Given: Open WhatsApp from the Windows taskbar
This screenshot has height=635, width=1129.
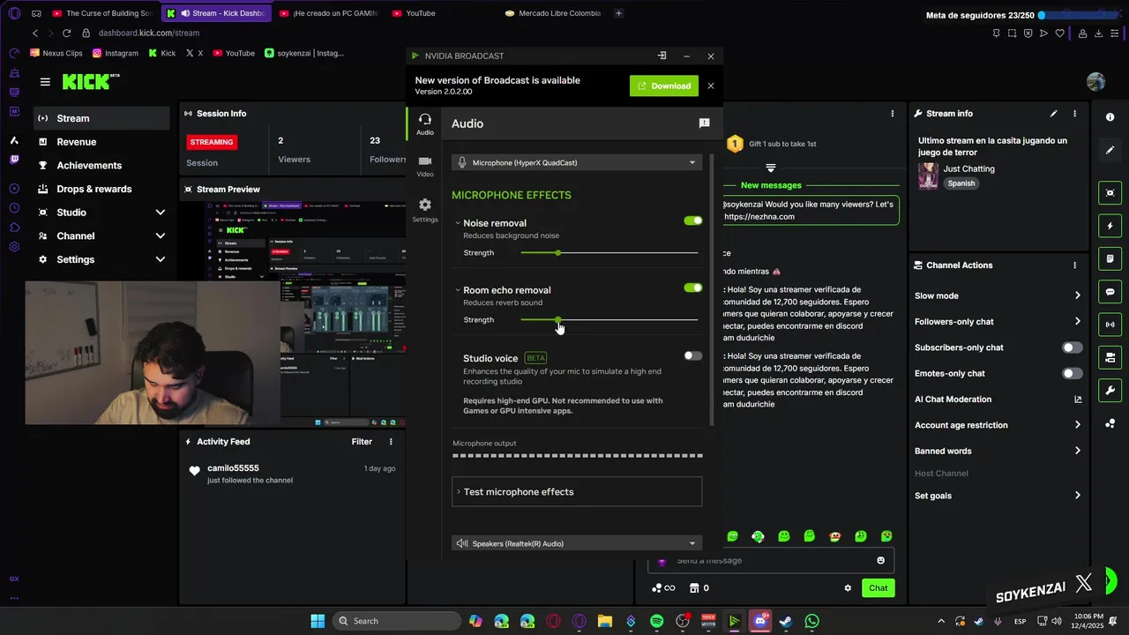Looking at the screenshot, I should [811, 621].
